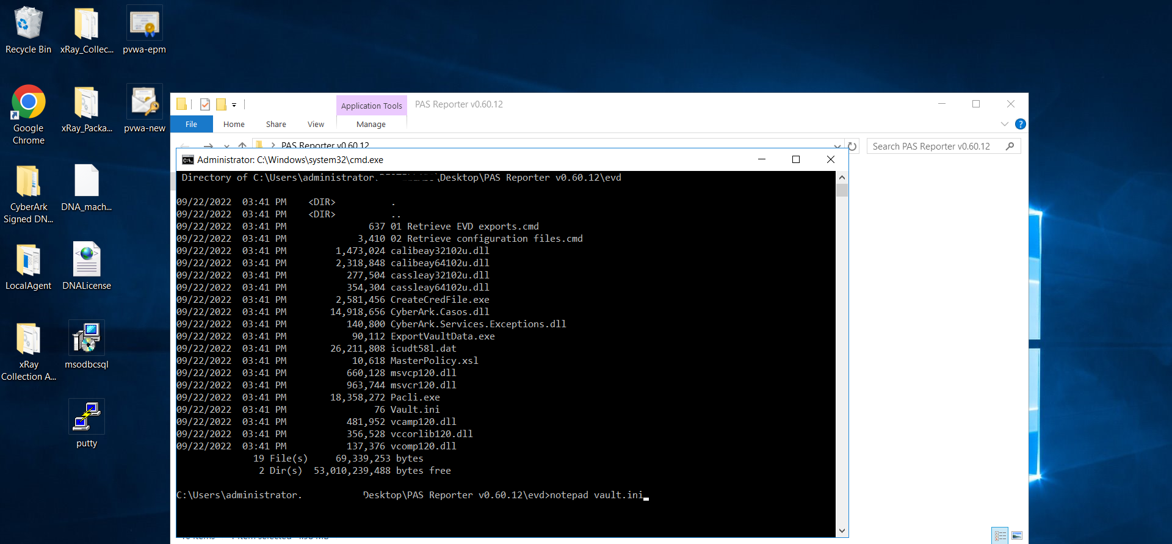This screenshot has width=1172, height=544.
Task: Click the Explorer help question mark icon
Action: tap(1020, 124)
